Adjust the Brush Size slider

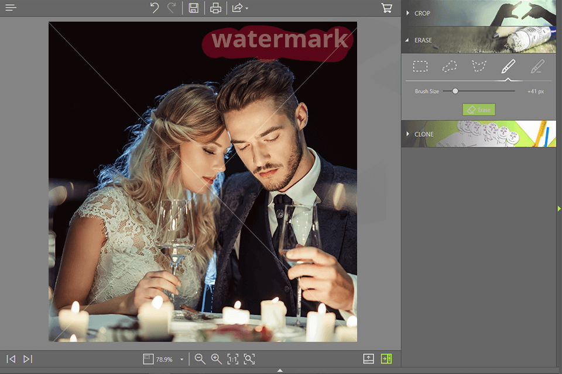[456, 91]
